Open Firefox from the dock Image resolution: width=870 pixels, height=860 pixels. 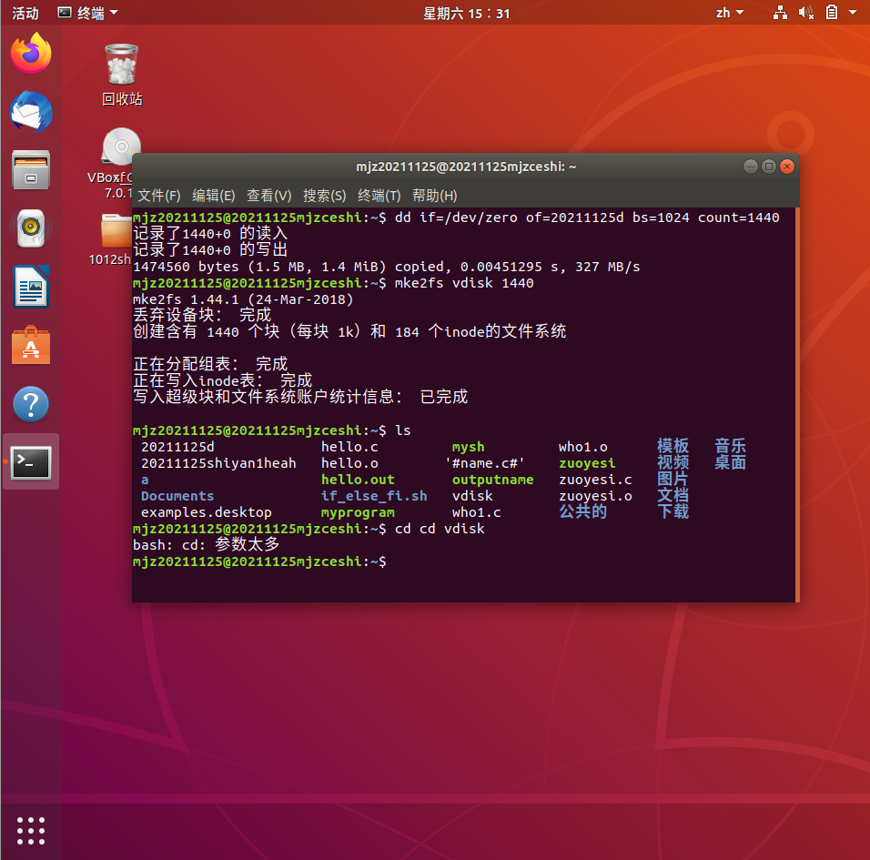pyautogui.click(x=31, y=54)
